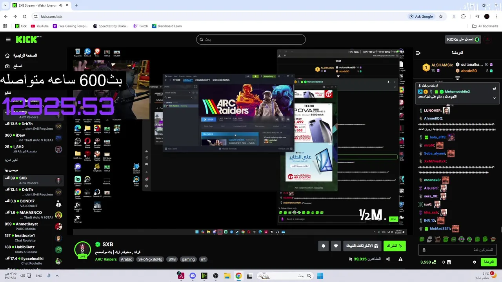Click the Chrome address bar
This screenshot has width=502, height=282.
220,16
